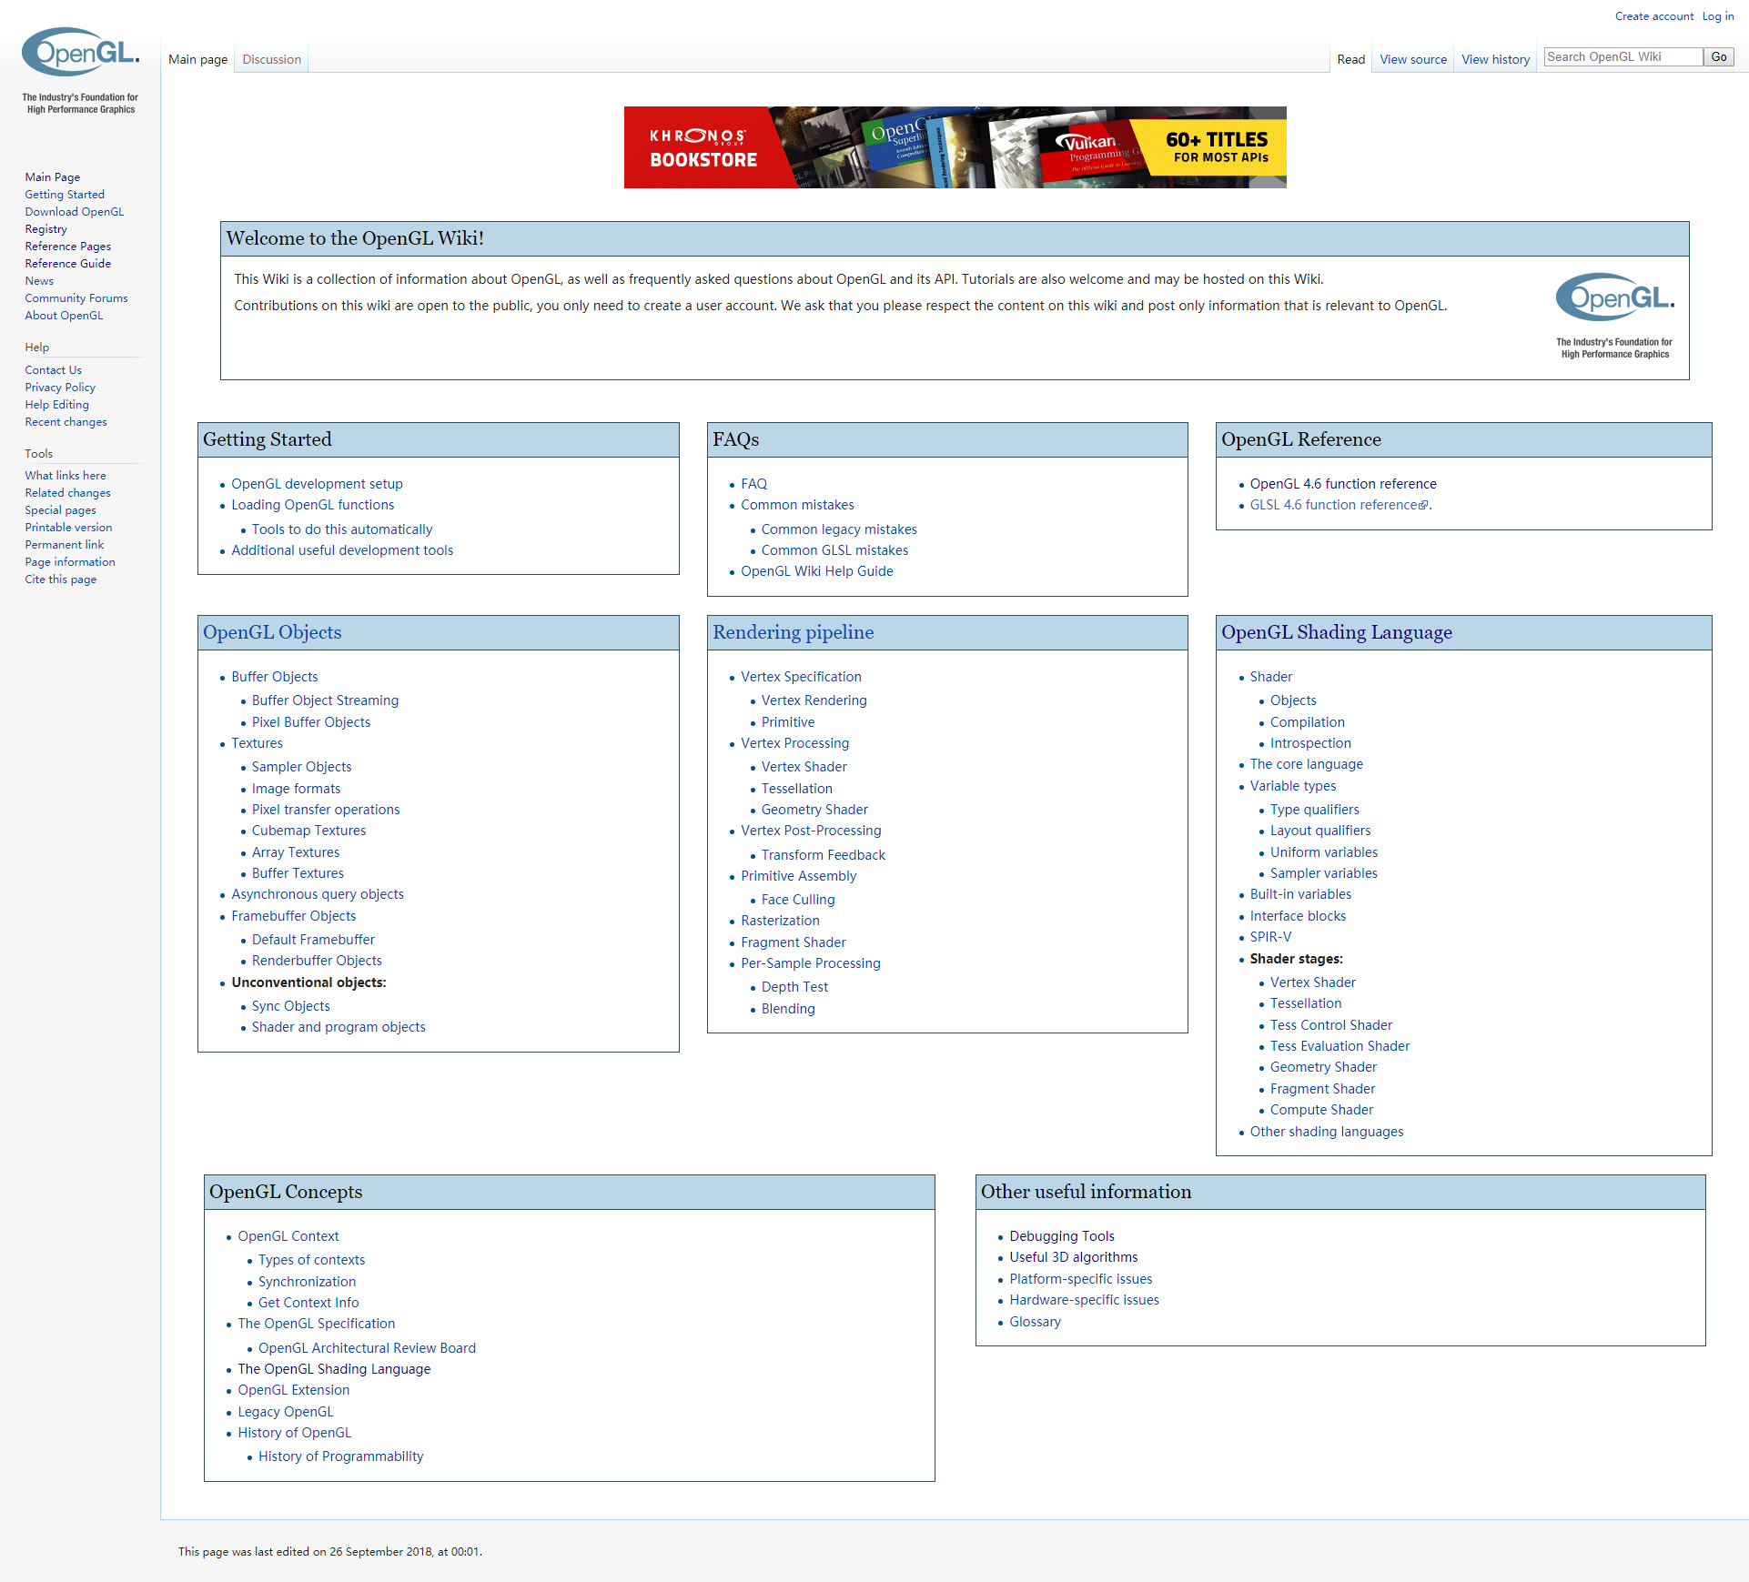The width and height of the screenshot is (1749, 1582).
Task: Switch to View source tab
Action: tap(1412, 59)
